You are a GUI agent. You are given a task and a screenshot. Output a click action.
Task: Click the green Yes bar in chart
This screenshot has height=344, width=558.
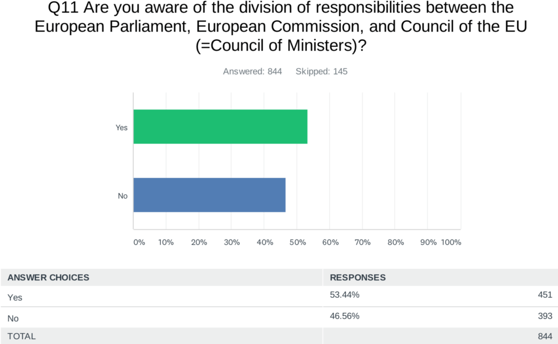pos(220,127)
